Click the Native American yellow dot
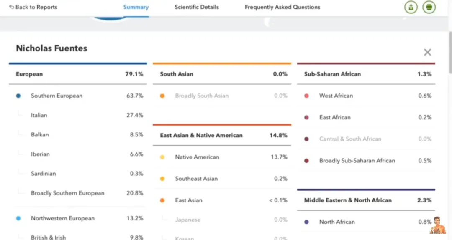This screenshot has height=240, width=452. point(162,157)
